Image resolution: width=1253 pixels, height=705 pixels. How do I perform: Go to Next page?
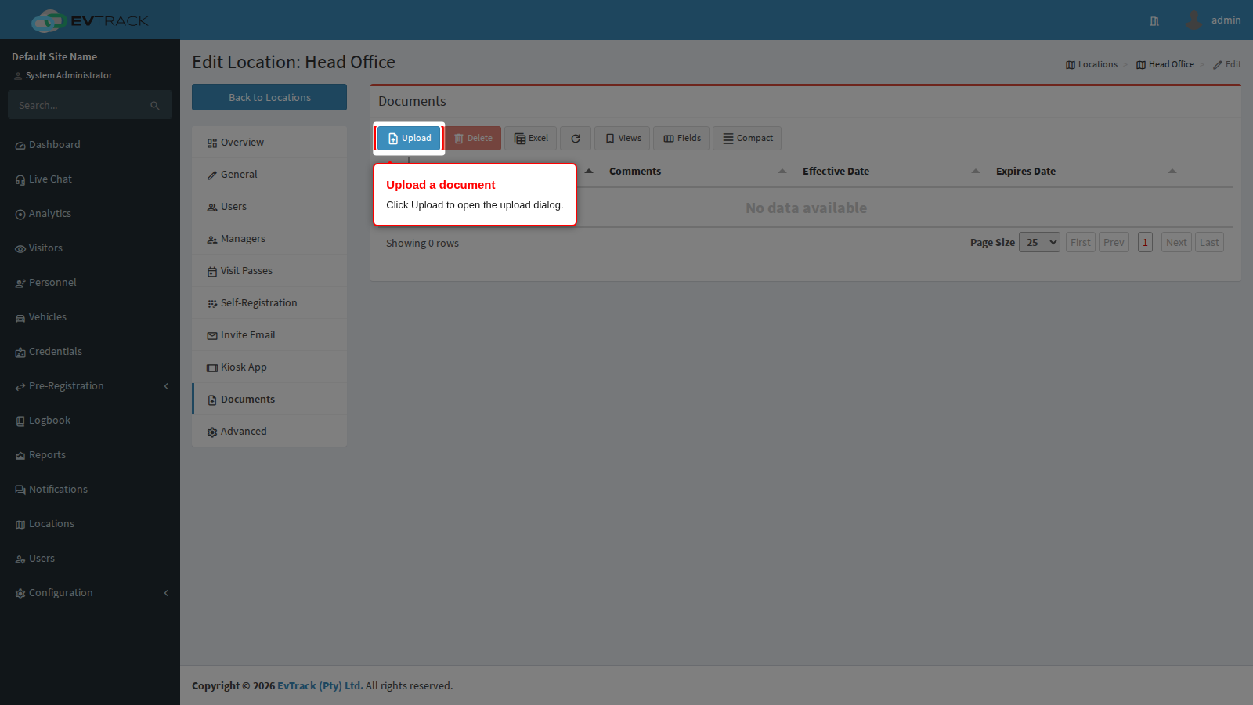coord(1176,243)
